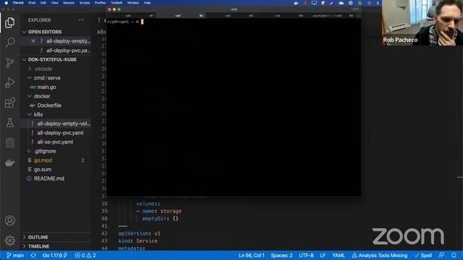Screen dimensions: 463x260
Task: Change encoding via UTF-8 status item
Action: point(306,255)
